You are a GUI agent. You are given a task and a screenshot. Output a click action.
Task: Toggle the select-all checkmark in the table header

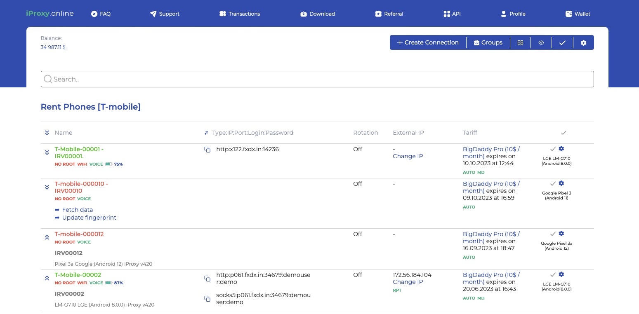click(564, 133)
